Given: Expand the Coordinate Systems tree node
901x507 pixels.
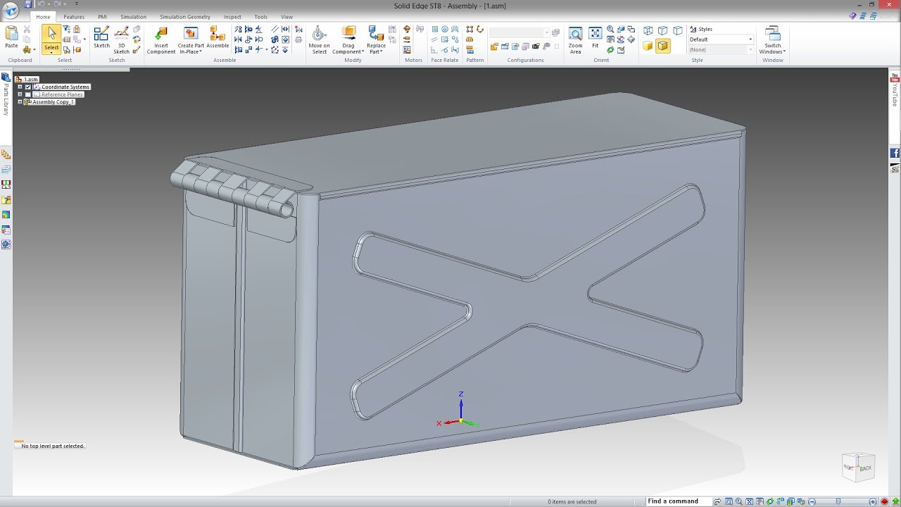Looking at the screenshot, I should 20,87.
